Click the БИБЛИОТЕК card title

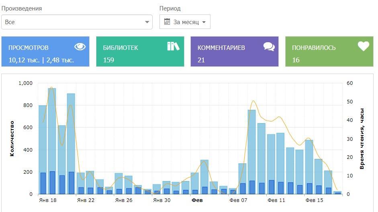[x=120, y=47]
